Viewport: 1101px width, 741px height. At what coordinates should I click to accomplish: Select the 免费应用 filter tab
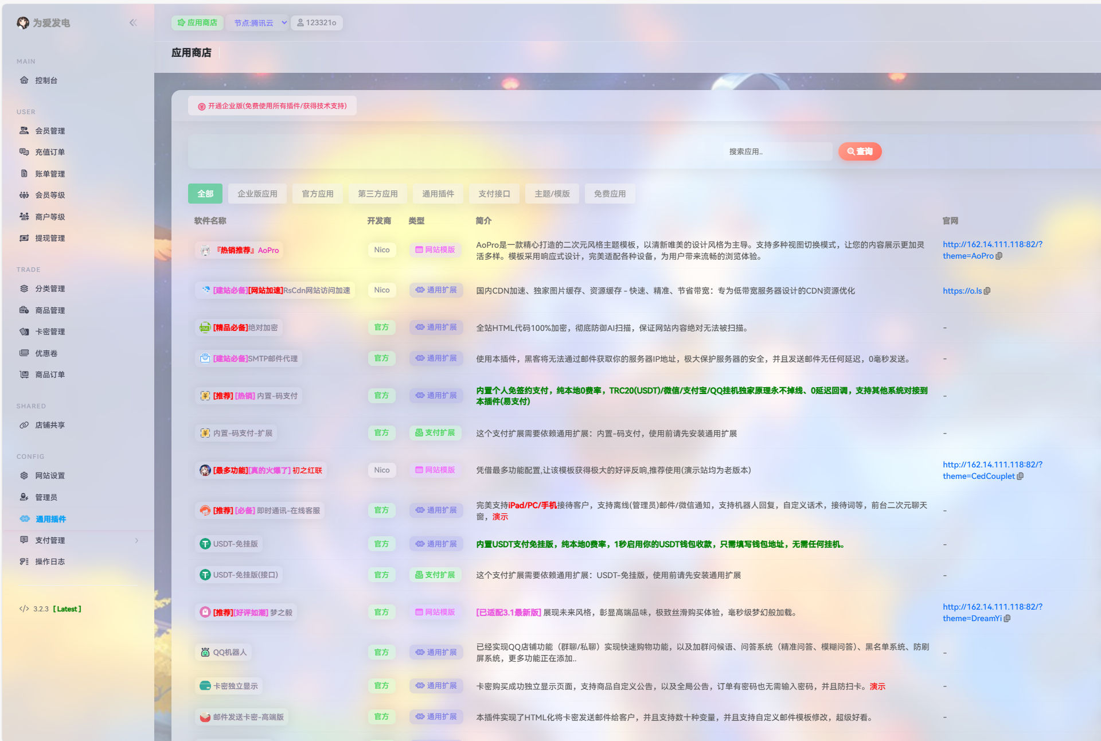(x=610, y=194)
